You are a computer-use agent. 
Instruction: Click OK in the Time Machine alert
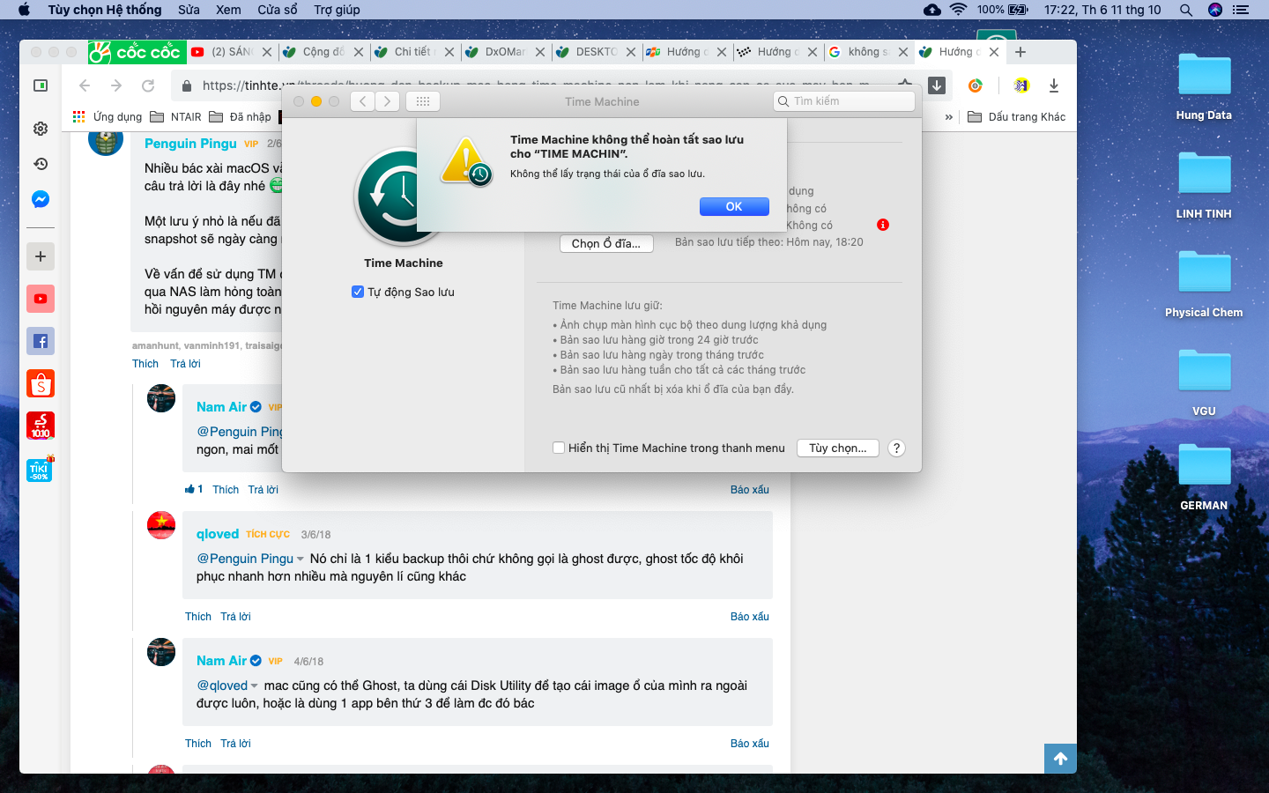pyautogui.click(x=734, y=206)
